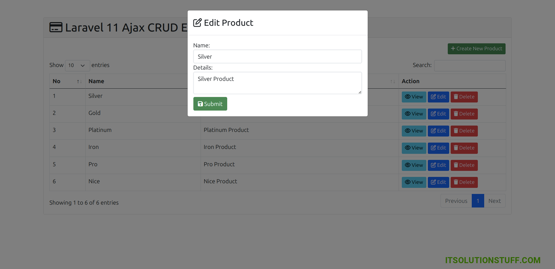Image resolution: width=555 pixels, height=269 pixels.
Task: Open the show entries count dropdown
Action: (x=77, y=65)
